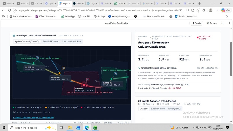Viewport: 233px width, 131px height.
Task: Select the DO vs EPT trend tab
Action: click(x=144, y=109)
